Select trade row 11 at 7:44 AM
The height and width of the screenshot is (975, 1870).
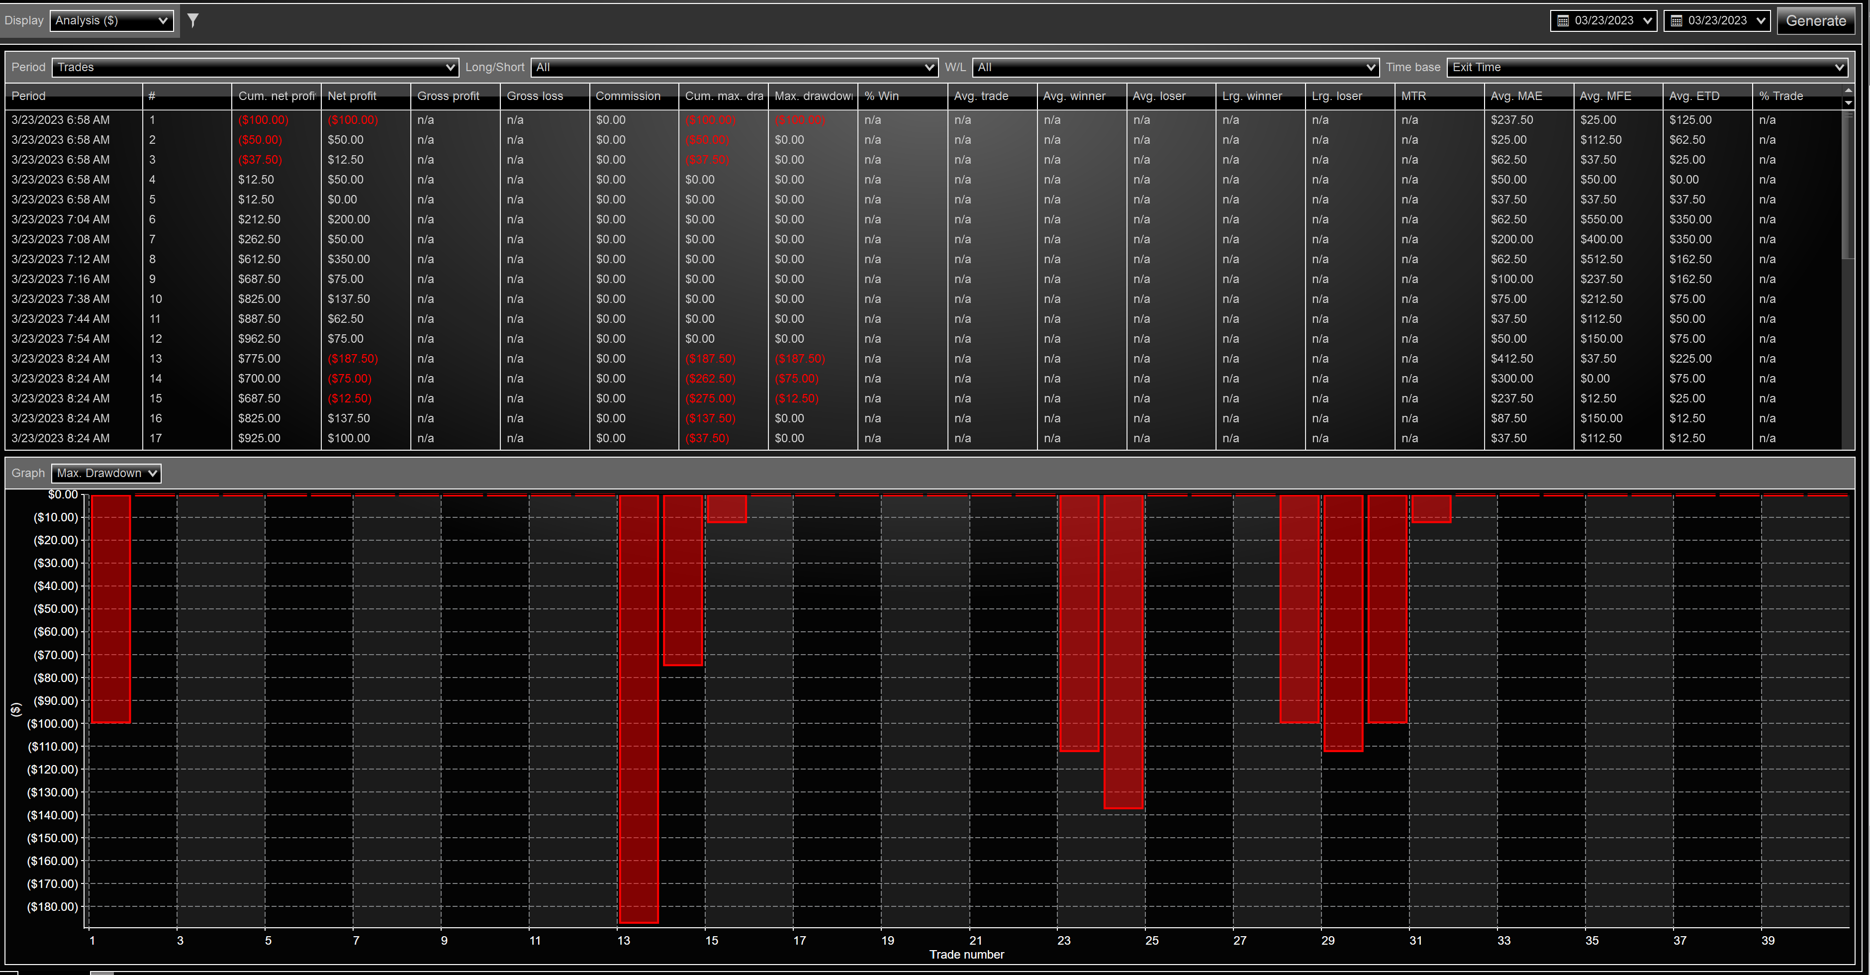click(x=924, y=319)
